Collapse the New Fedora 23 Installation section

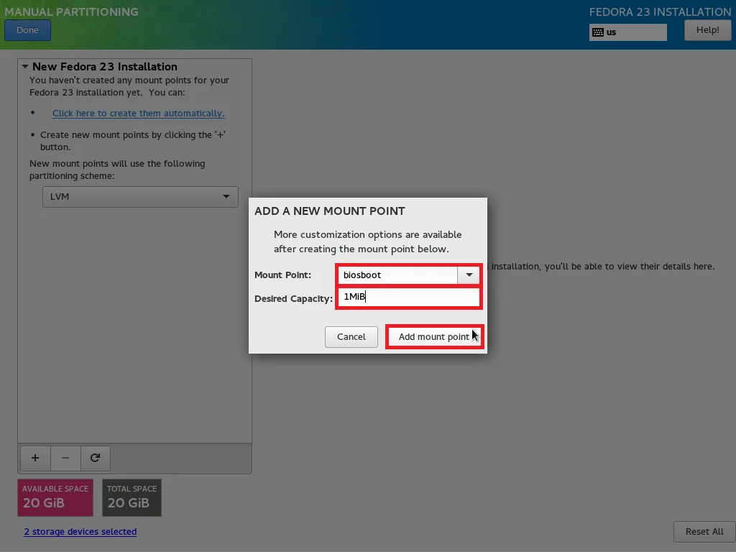[25, 67]
